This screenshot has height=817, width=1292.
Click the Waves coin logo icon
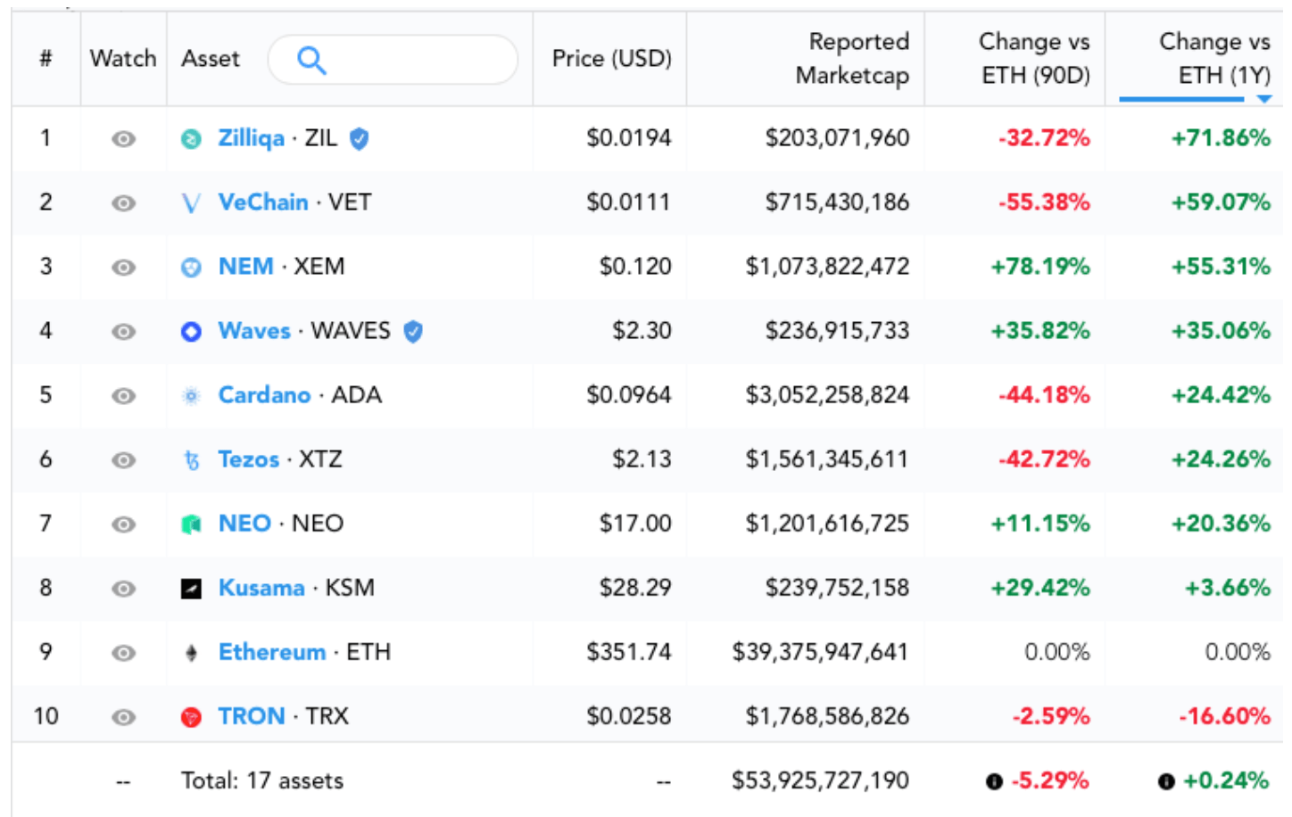click(191, 332)
